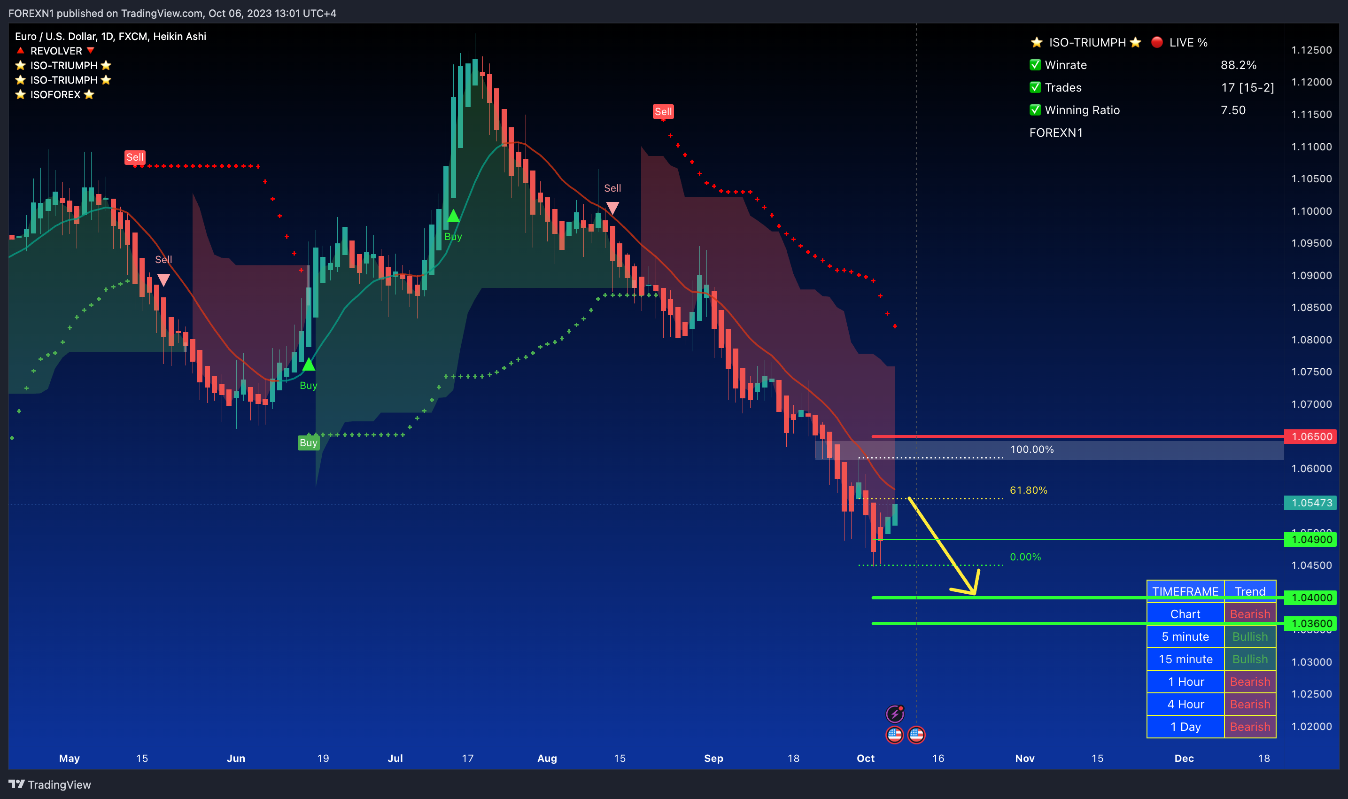The image size is (1348, 799).
Task: Click the 1.12500 label on the price axis
Action: (1311, 49)
